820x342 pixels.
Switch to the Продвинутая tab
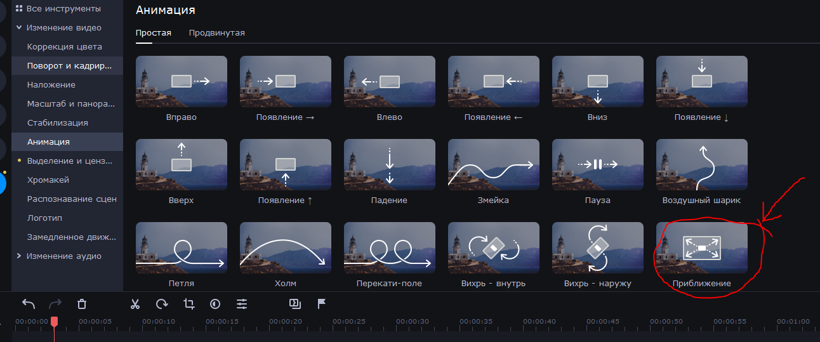(216, 33)
